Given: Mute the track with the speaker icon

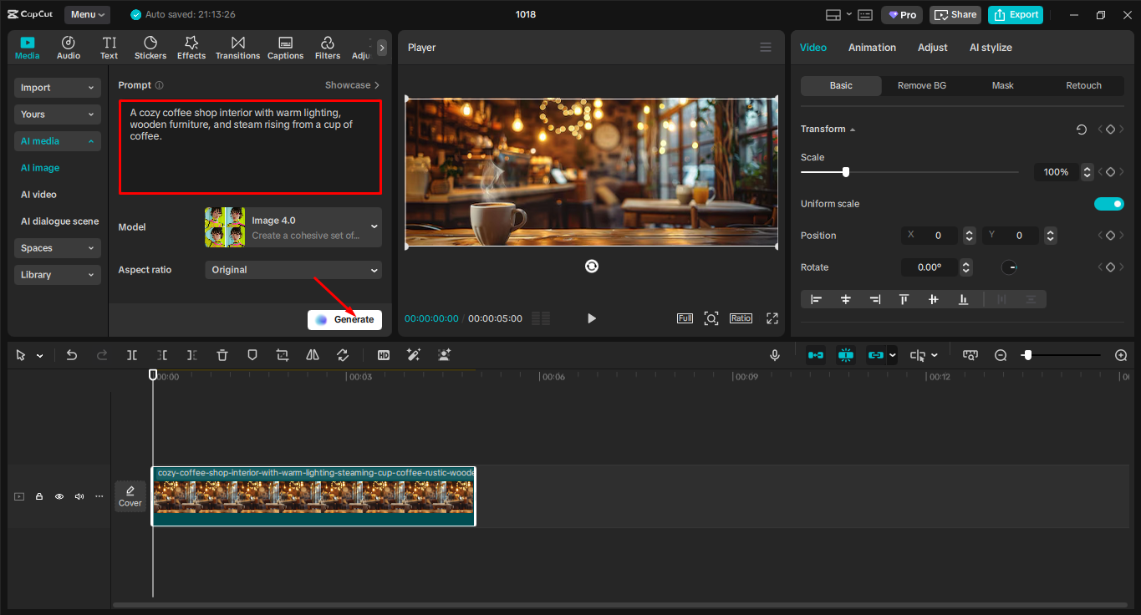Looking at the screenshot, I should [79, 496].
